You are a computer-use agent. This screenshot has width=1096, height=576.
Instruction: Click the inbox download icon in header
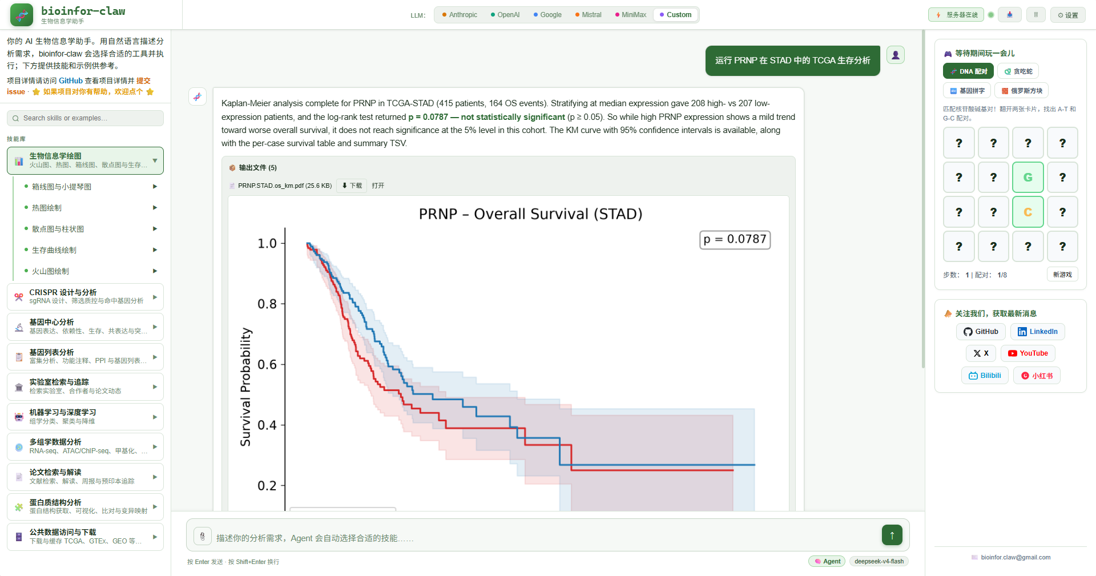point(1010,15)
